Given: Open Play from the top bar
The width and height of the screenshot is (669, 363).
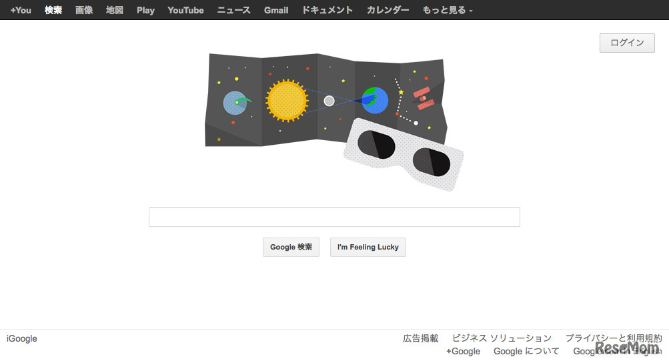Looking at the screenshot, I should [145, 10].
